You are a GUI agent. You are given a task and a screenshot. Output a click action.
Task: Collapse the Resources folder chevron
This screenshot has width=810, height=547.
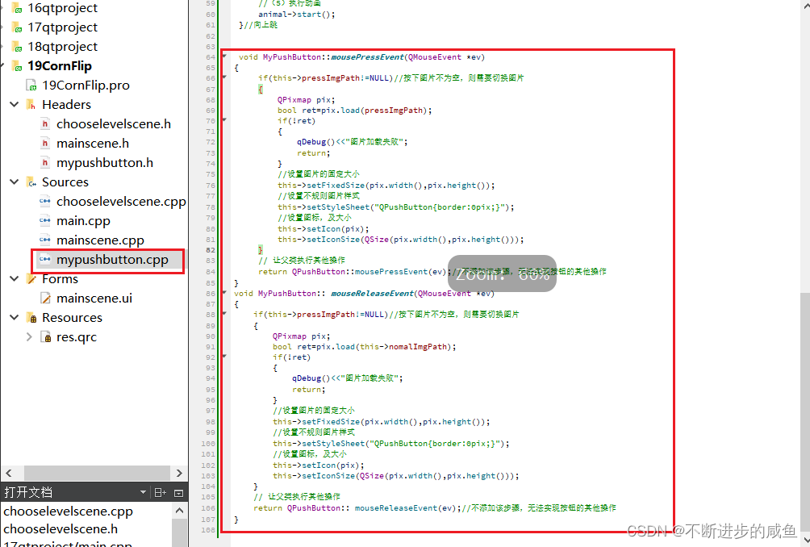(x=15, y=318)
